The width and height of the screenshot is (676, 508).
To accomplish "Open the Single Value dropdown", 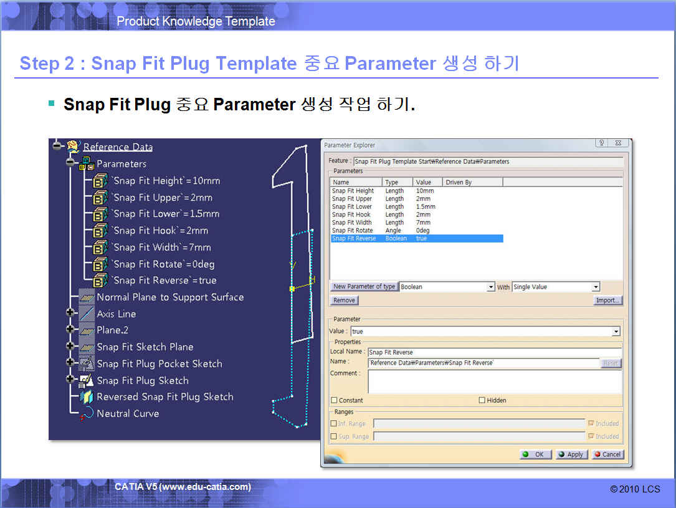I will point(596,287).
